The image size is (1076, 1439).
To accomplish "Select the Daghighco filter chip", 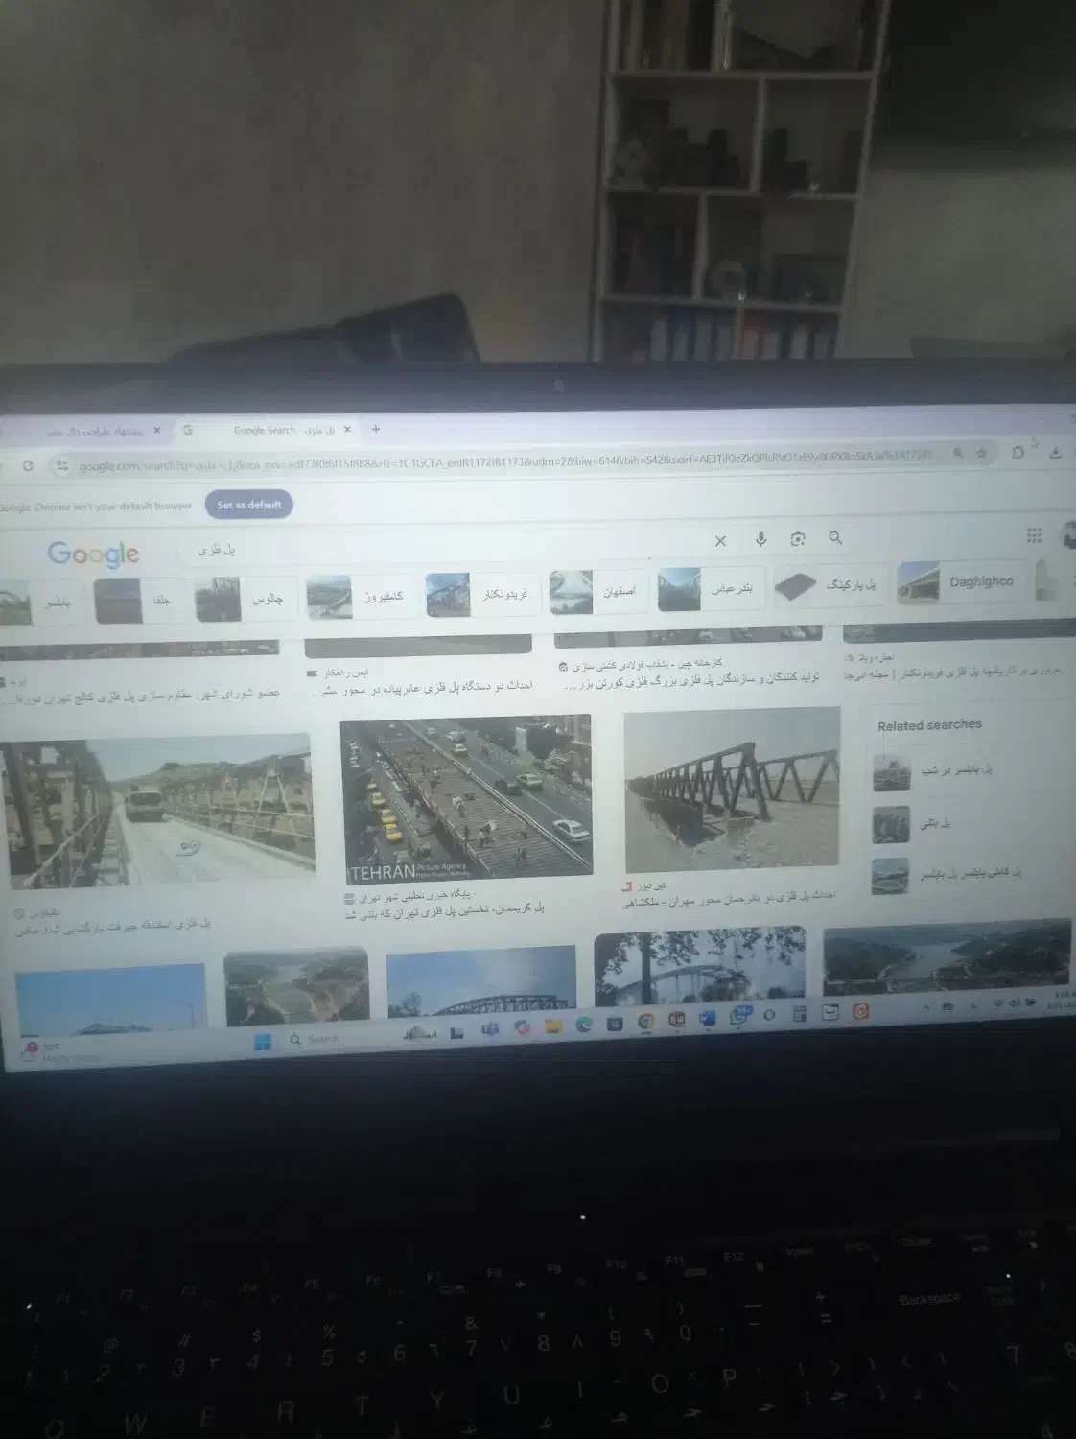I will [959, 582].
